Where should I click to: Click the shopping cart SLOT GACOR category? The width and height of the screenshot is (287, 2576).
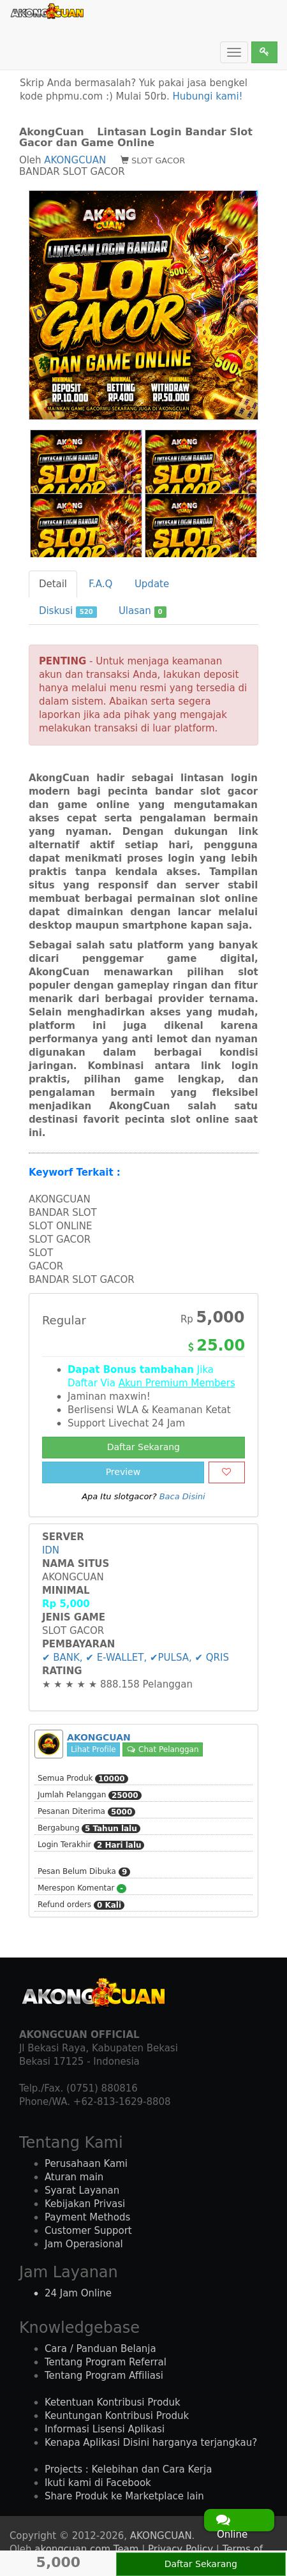[x=152, y=160]
